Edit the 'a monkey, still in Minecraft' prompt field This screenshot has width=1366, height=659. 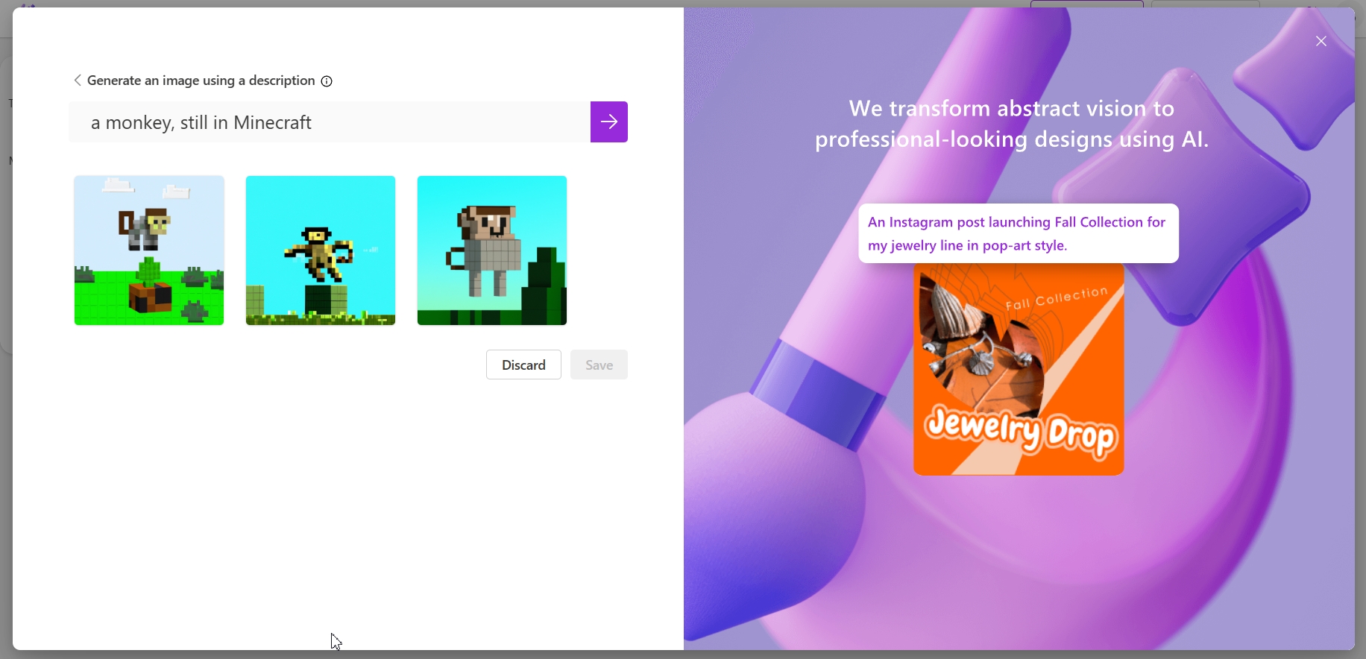click(x=330, y=122)
